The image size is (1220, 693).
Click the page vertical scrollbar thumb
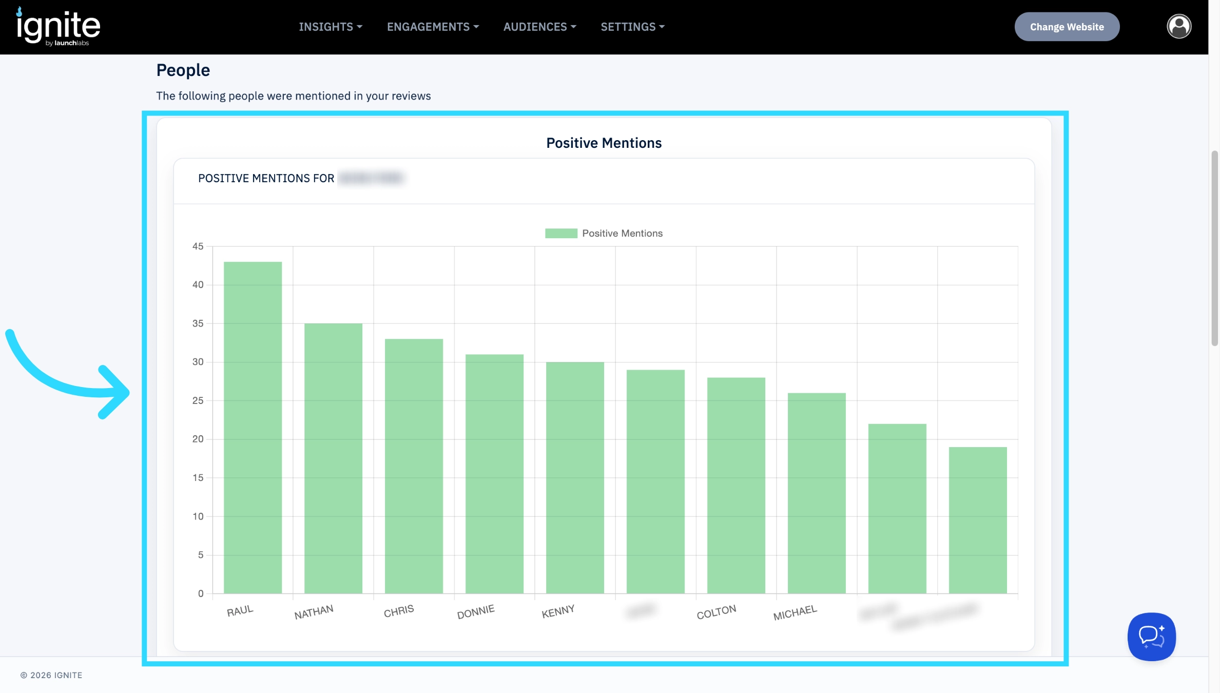tap(1214, 248)
